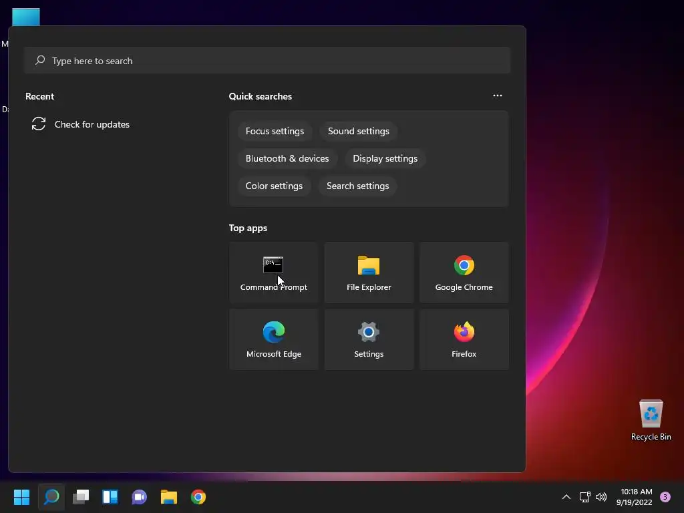Open Search settings quick search

[x=358, y=186]
